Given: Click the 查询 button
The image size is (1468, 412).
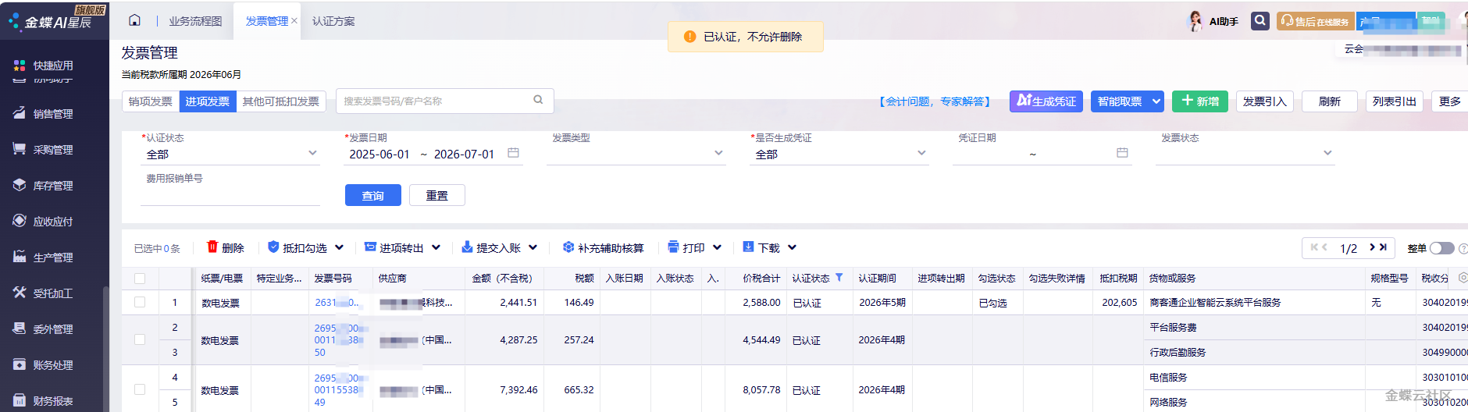Looking at the screenshot, I should click(x=373, y=195).
